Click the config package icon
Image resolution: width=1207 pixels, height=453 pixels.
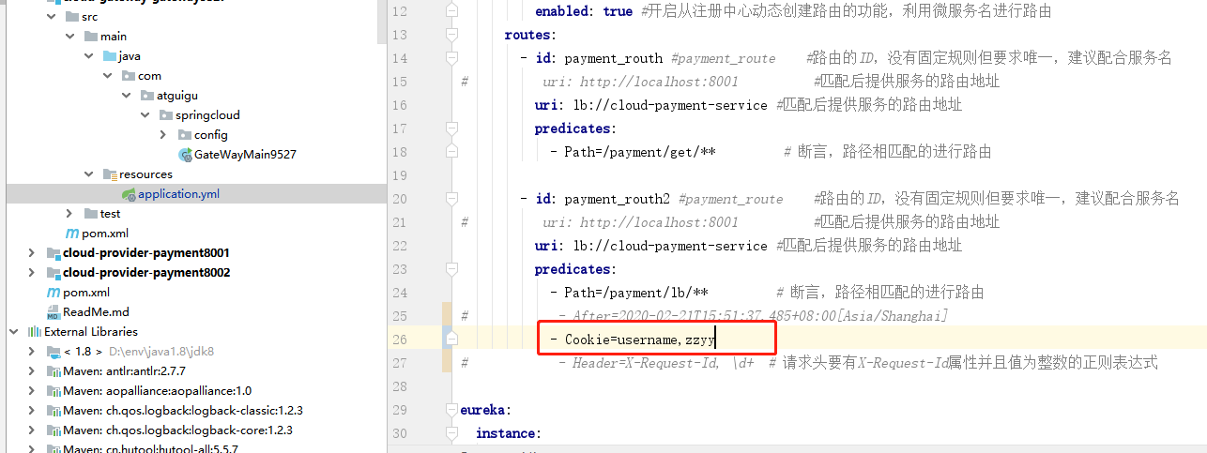click(x=185, y=135)
